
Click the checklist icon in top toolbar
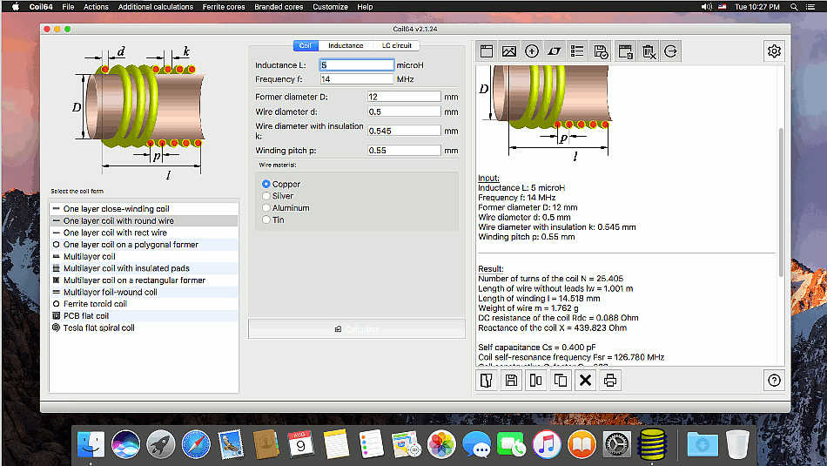click(x=577, y=51)
